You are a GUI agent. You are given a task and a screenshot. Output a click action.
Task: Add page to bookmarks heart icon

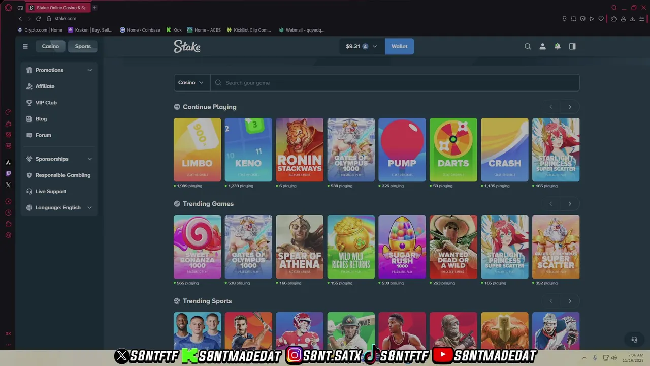click(x=601, y=19)
